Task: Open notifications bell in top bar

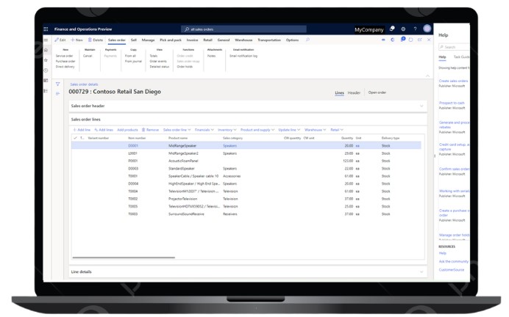Action: click(392, 29)
